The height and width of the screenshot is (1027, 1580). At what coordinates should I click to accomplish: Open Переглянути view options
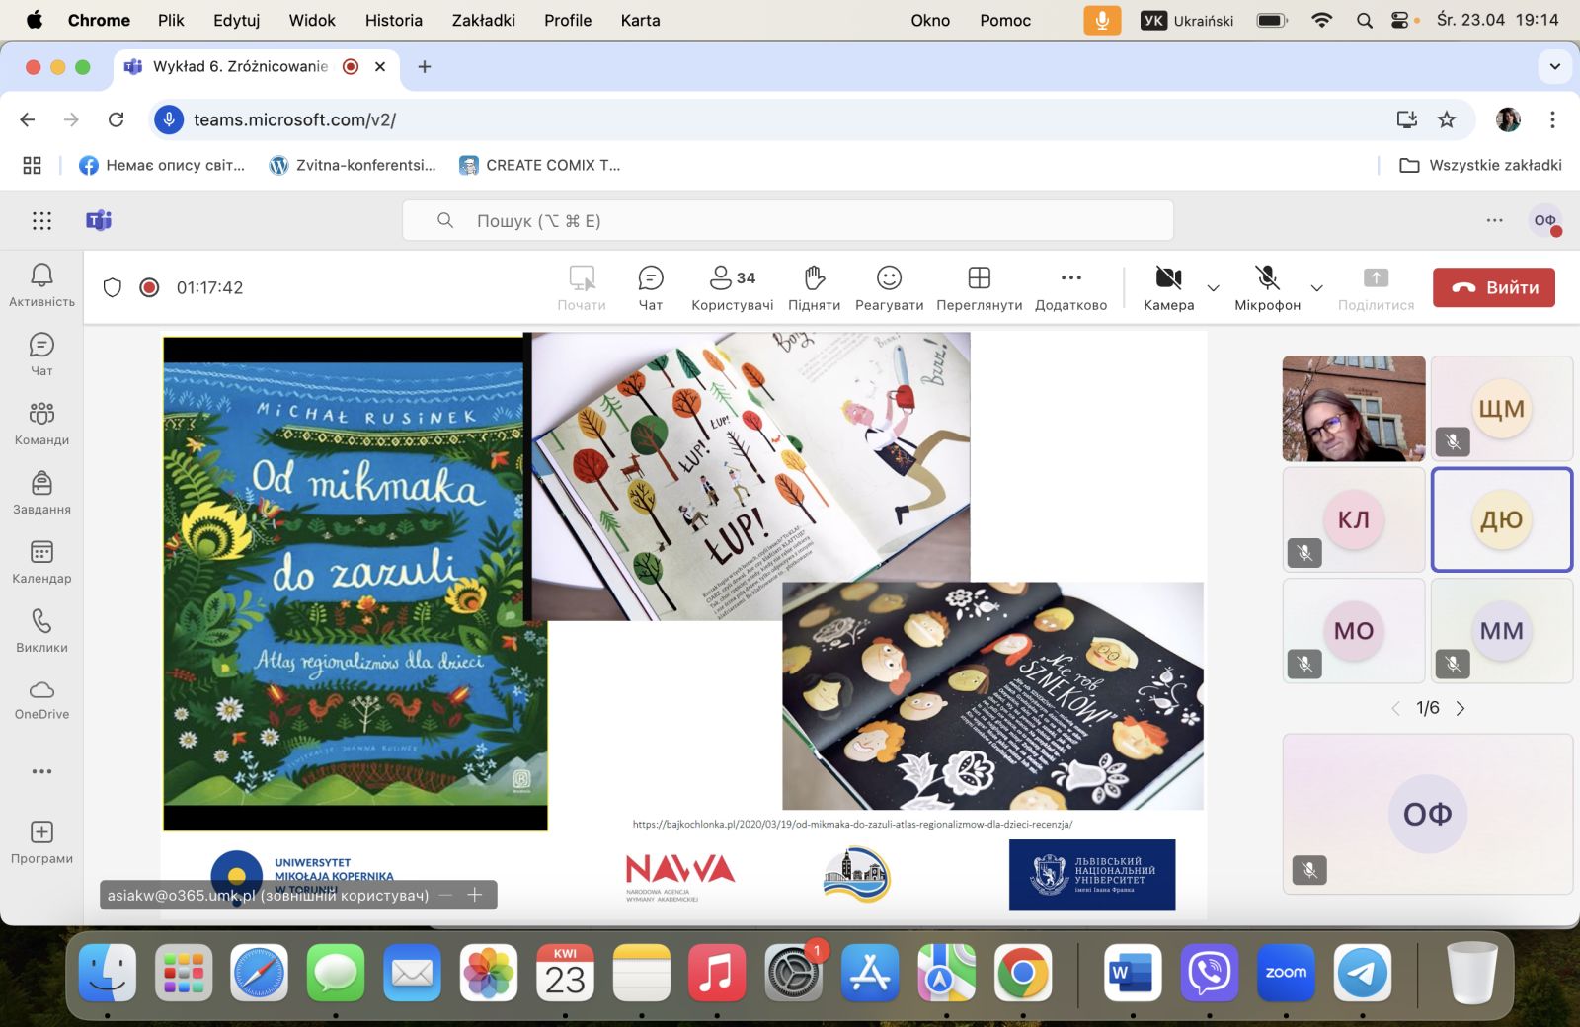point(979,287)
